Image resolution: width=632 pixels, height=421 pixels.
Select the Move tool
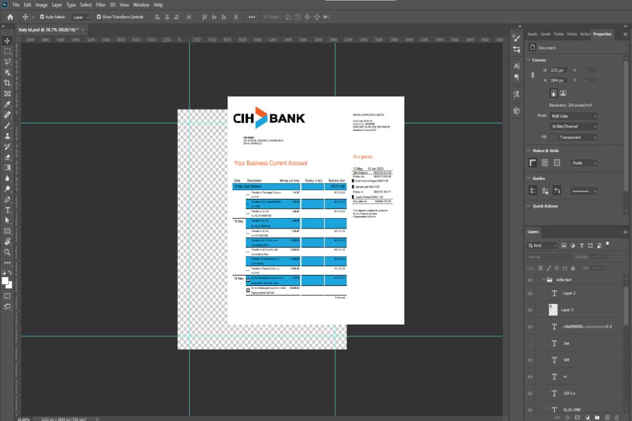click(x=8, y=40)
